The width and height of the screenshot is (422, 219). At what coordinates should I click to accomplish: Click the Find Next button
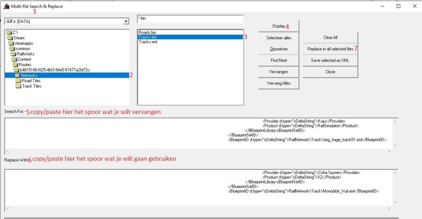pos(279,60)
